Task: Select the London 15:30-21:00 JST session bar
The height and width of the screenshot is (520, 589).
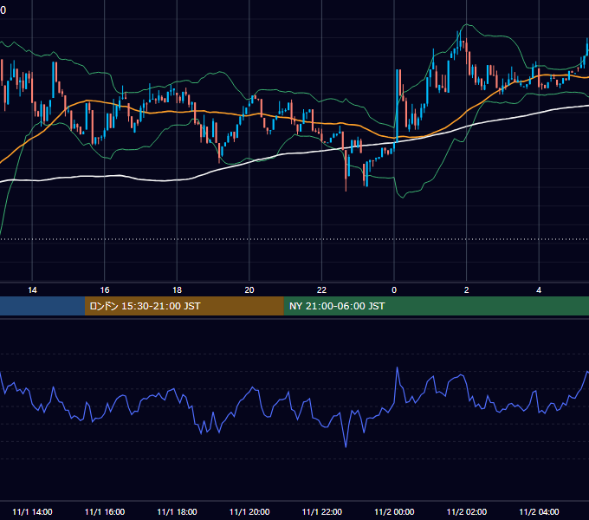Action: click(184, 306)
